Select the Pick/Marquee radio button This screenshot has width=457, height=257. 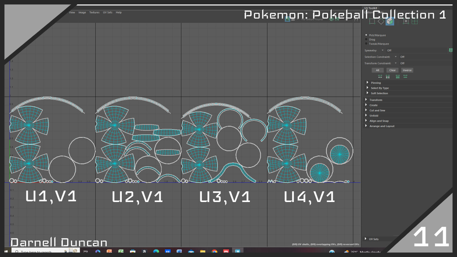point(366,35)
